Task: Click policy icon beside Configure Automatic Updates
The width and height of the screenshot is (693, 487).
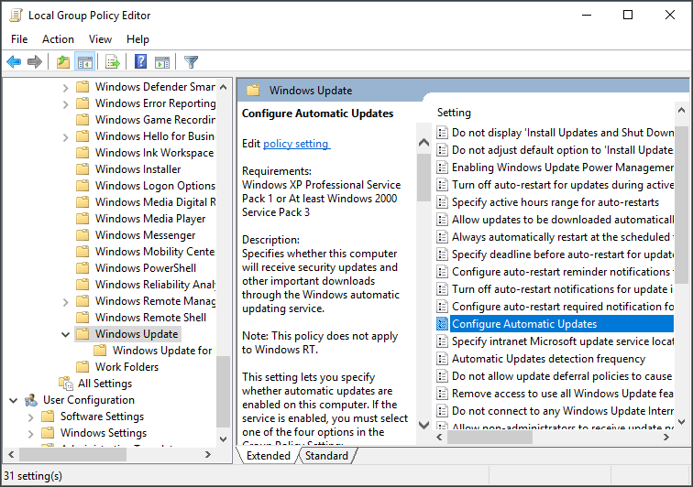Action: tap(442, 324)
